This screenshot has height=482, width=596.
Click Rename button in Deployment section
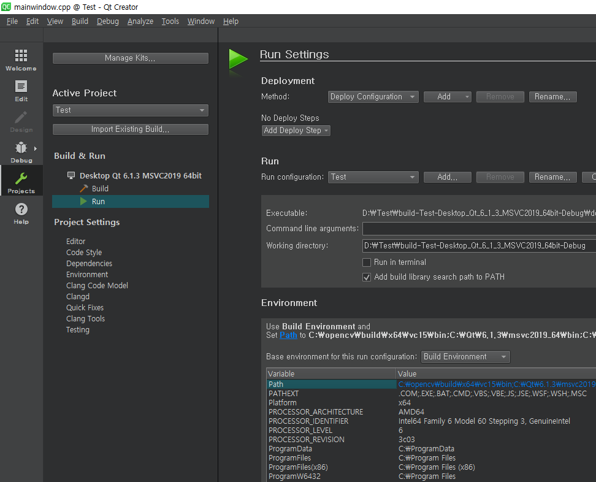point(552,96)
